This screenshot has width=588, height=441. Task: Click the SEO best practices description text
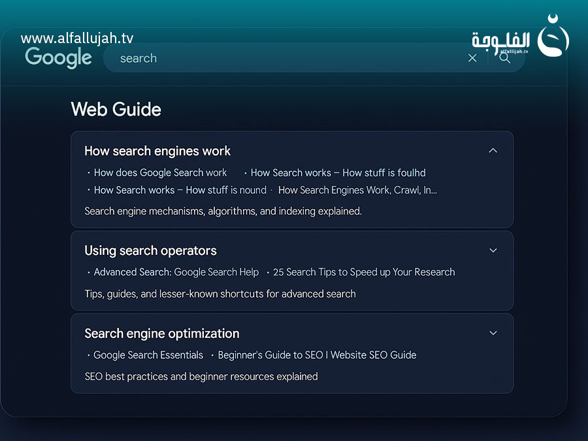click(201, 376)
